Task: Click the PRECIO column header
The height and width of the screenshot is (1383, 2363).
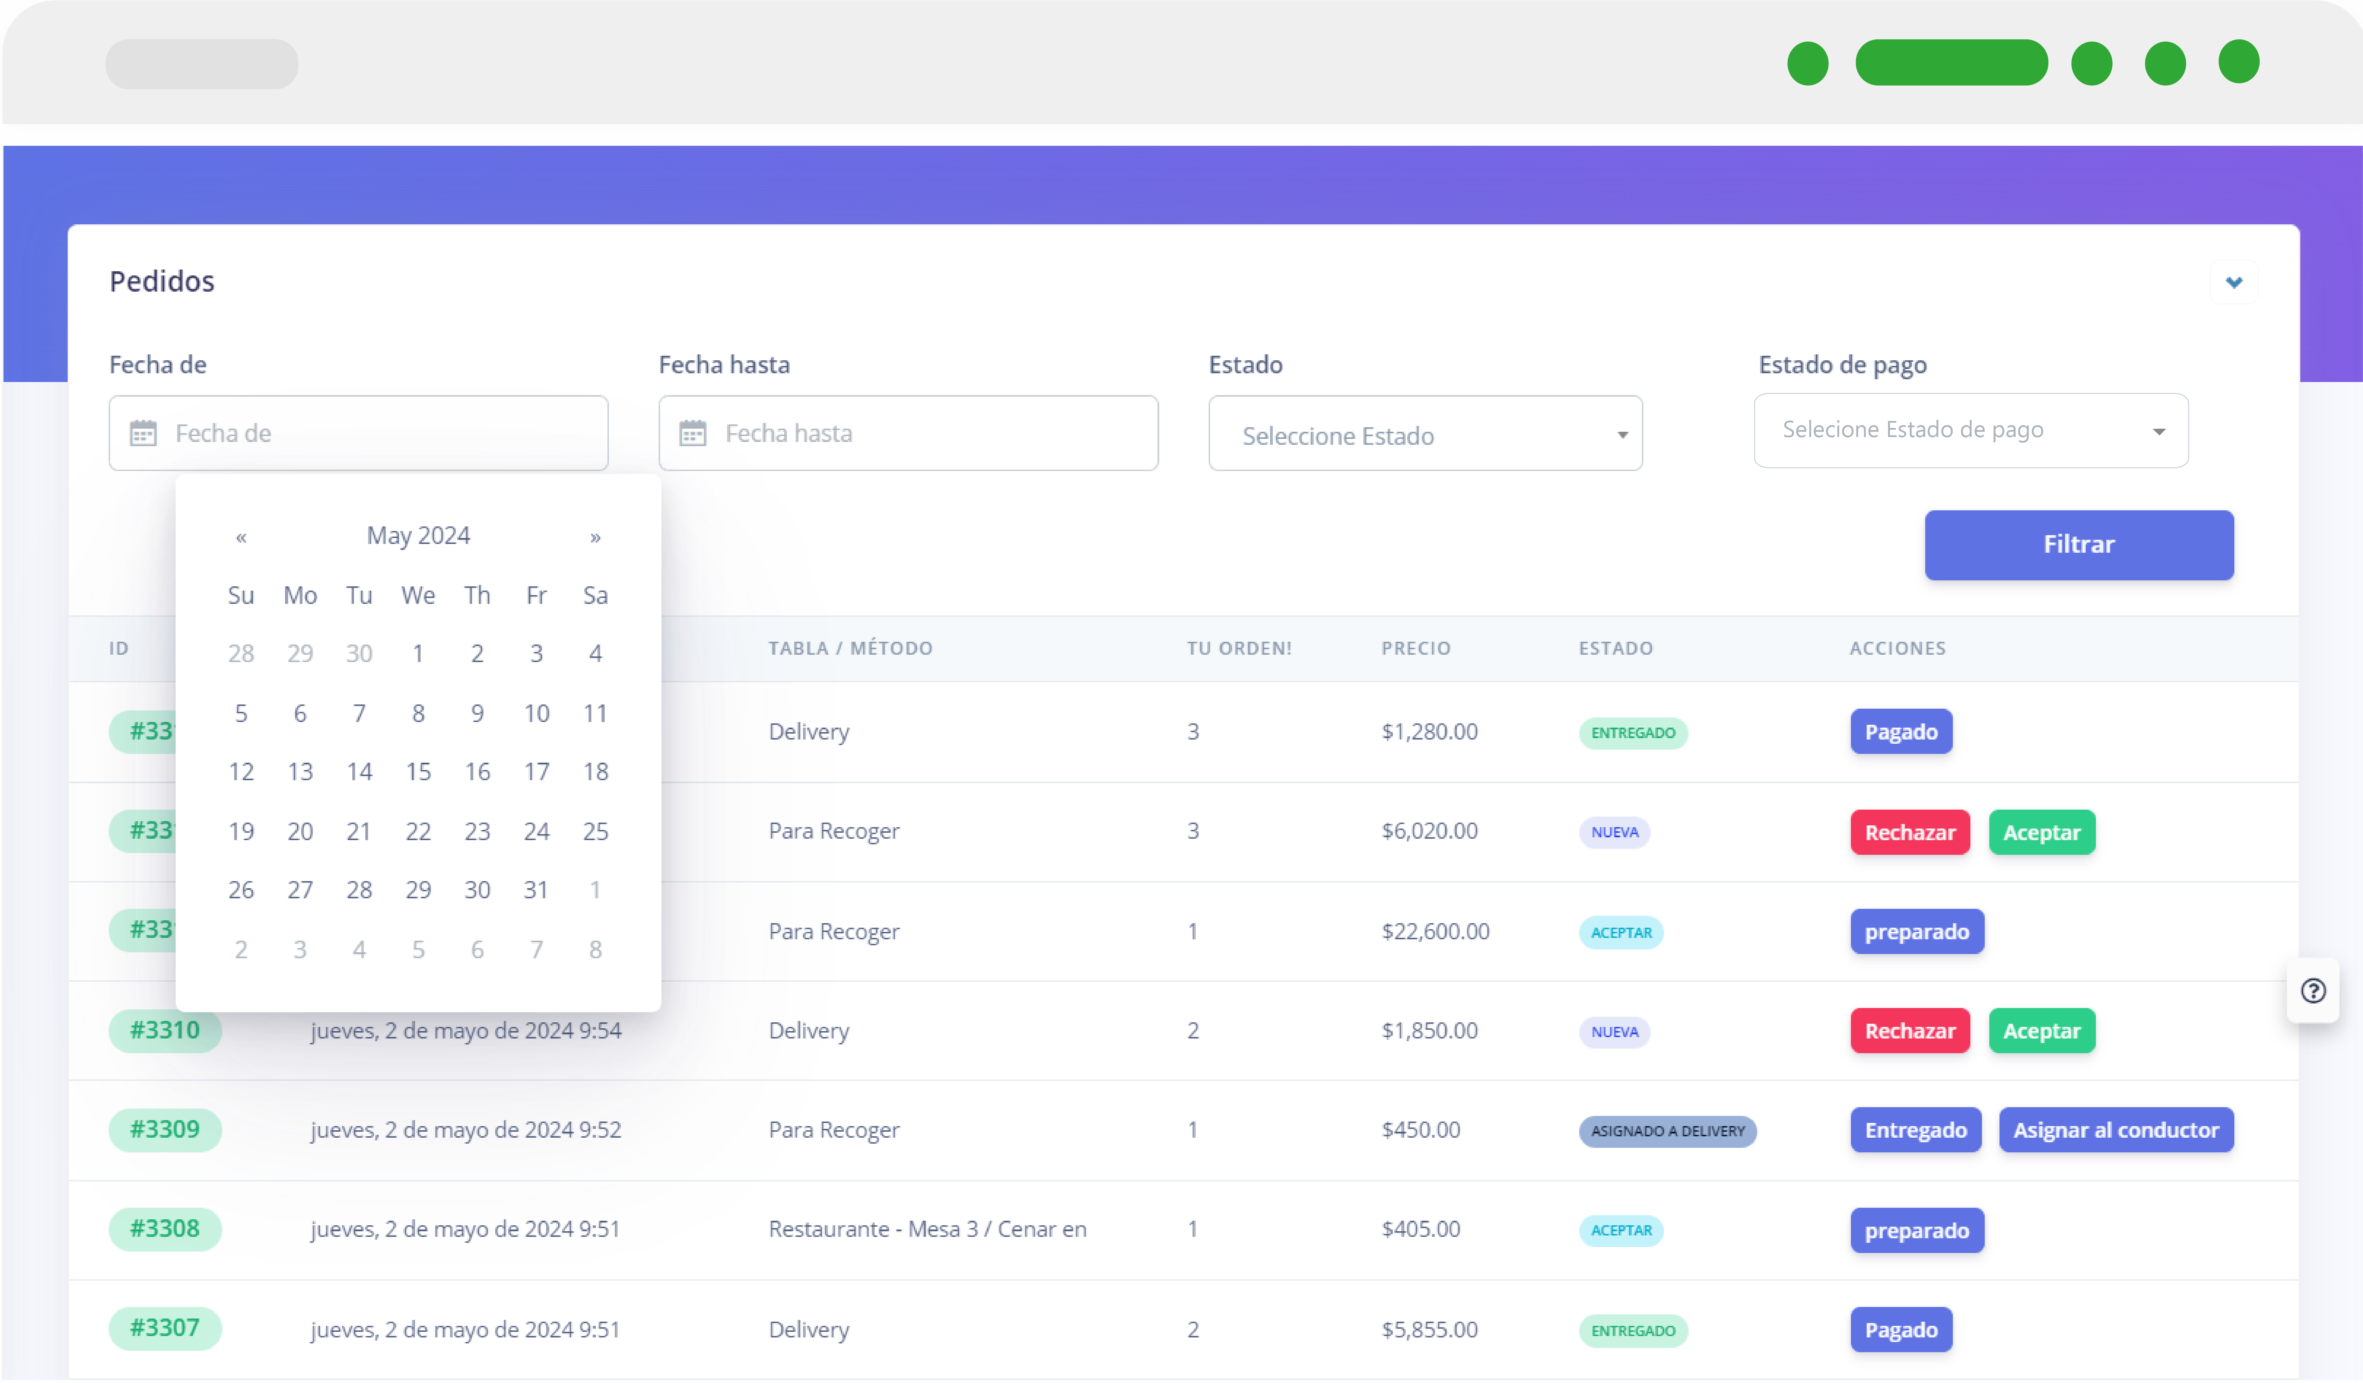Action: pyautogui.click(x=1416, y=649)
